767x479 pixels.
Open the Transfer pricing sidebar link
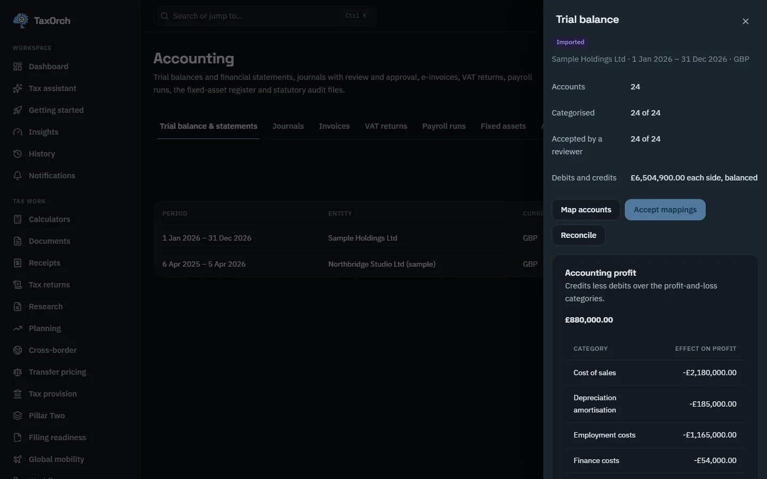click(x=70, y=372)
